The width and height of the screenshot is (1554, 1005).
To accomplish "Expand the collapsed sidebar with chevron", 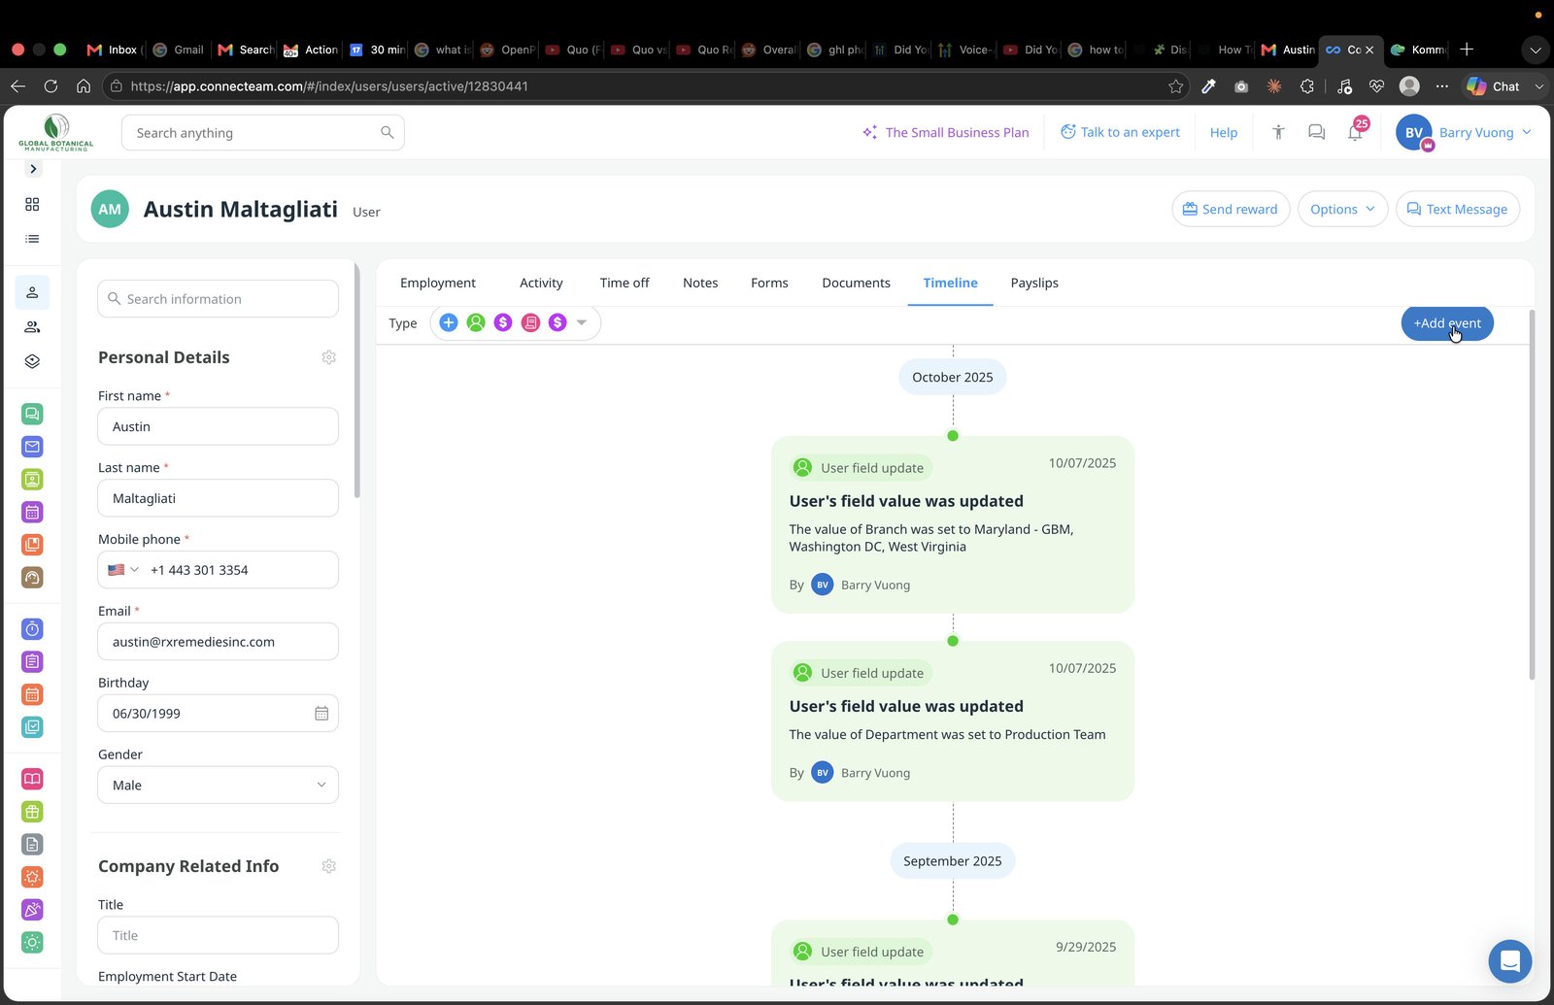I will click(33, 169).
